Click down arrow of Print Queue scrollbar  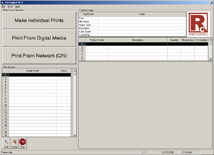coord(75,135)
